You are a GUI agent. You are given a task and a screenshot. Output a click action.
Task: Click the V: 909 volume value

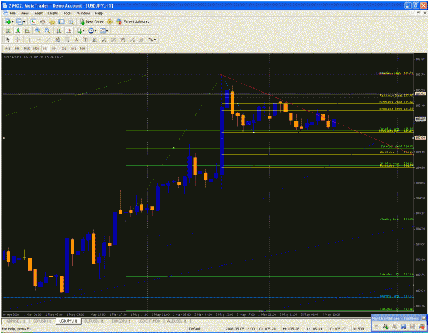click(358, 329)
